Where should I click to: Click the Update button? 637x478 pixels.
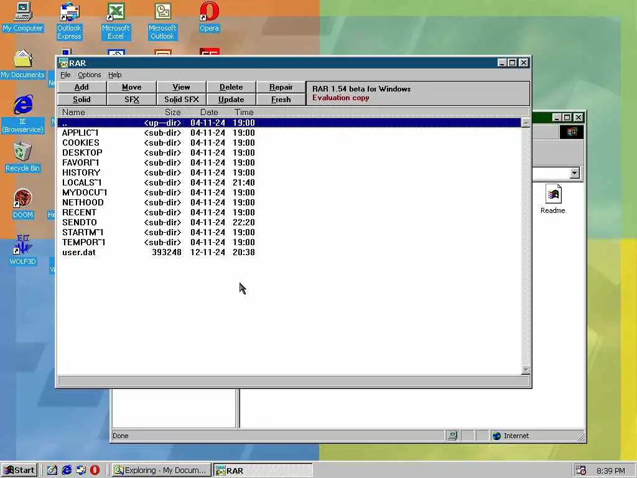pyautogui.click(x=231, y=100)
